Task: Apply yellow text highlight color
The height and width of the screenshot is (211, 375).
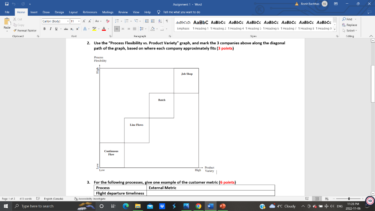Action: pos(94,29)
